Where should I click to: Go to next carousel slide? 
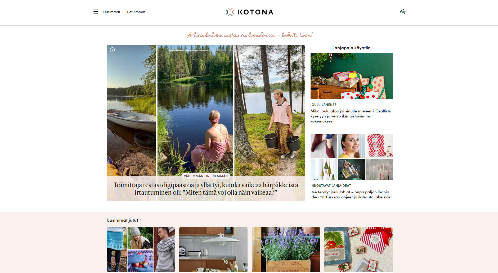pyautogui.click(x=299, y=50)
